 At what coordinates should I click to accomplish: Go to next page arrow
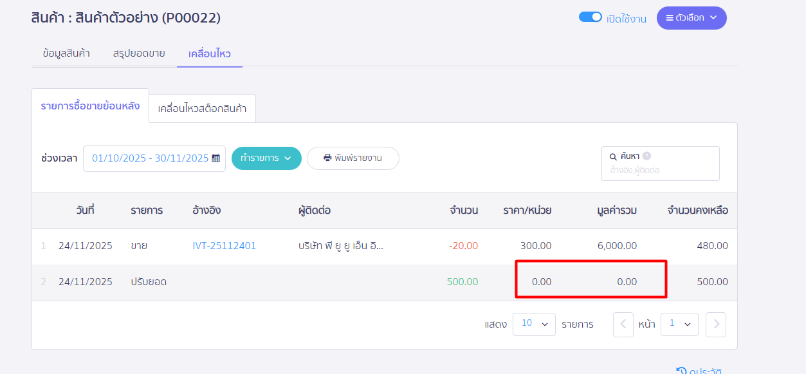715,324
